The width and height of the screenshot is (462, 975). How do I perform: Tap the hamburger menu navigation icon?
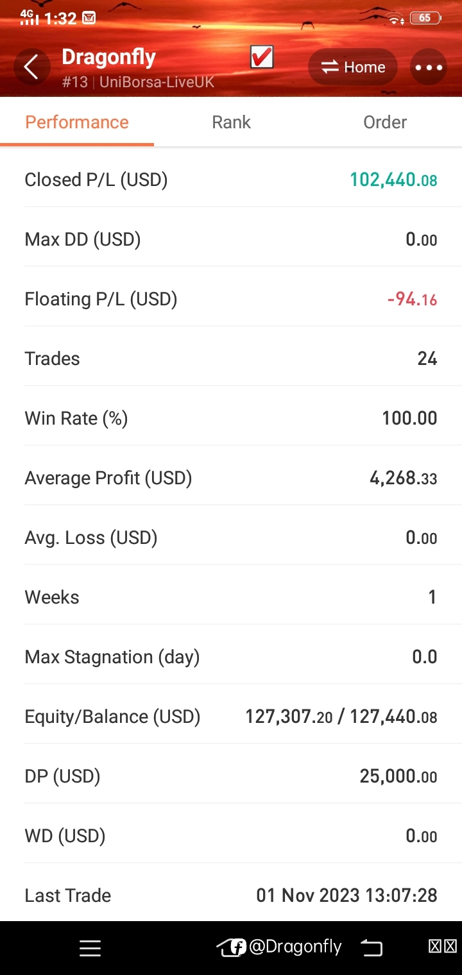point(90,948)
